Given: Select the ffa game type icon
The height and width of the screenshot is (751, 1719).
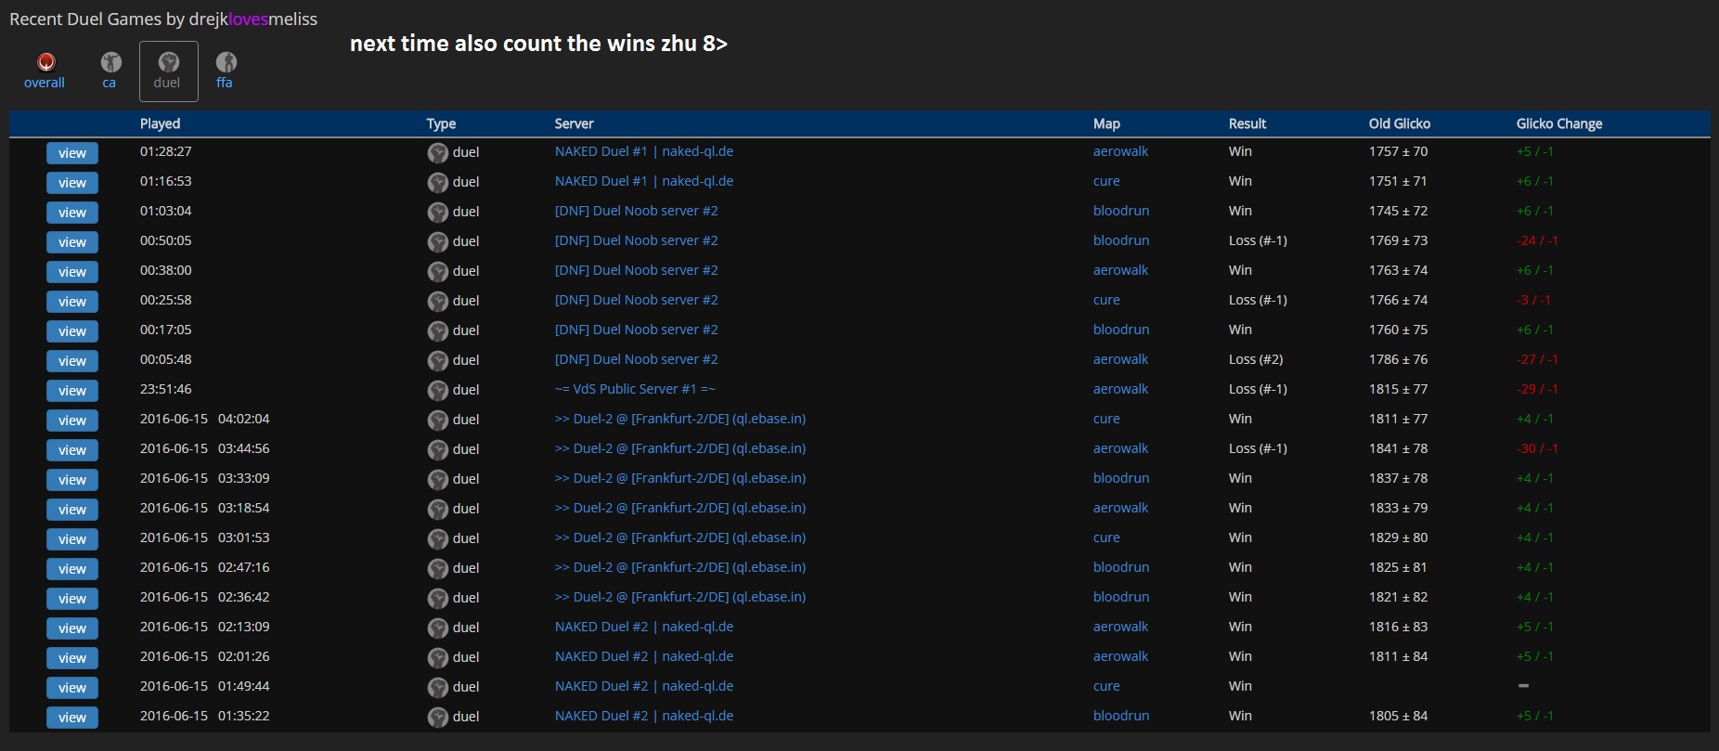Looking at the screenshot, I should (226, 63).
